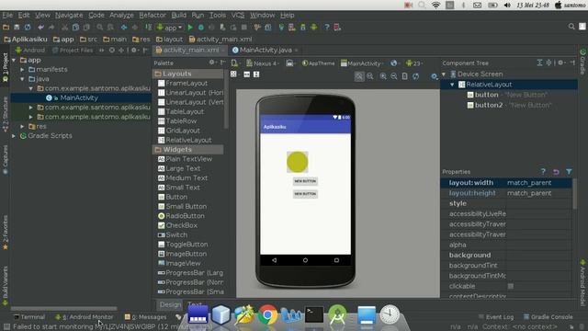Select RadioButton in the Palette
This screenshot has width=588, height=331.
click(x=185, y=216)
